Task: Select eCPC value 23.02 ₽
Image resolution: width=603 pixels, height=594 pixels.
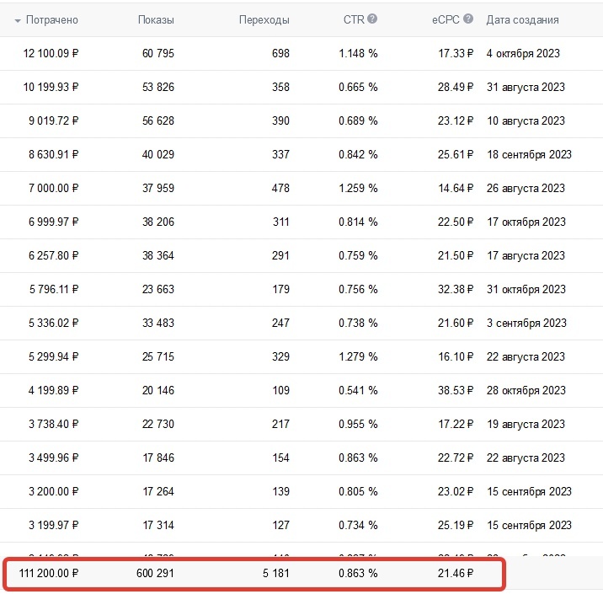Action: coord(456,492)
